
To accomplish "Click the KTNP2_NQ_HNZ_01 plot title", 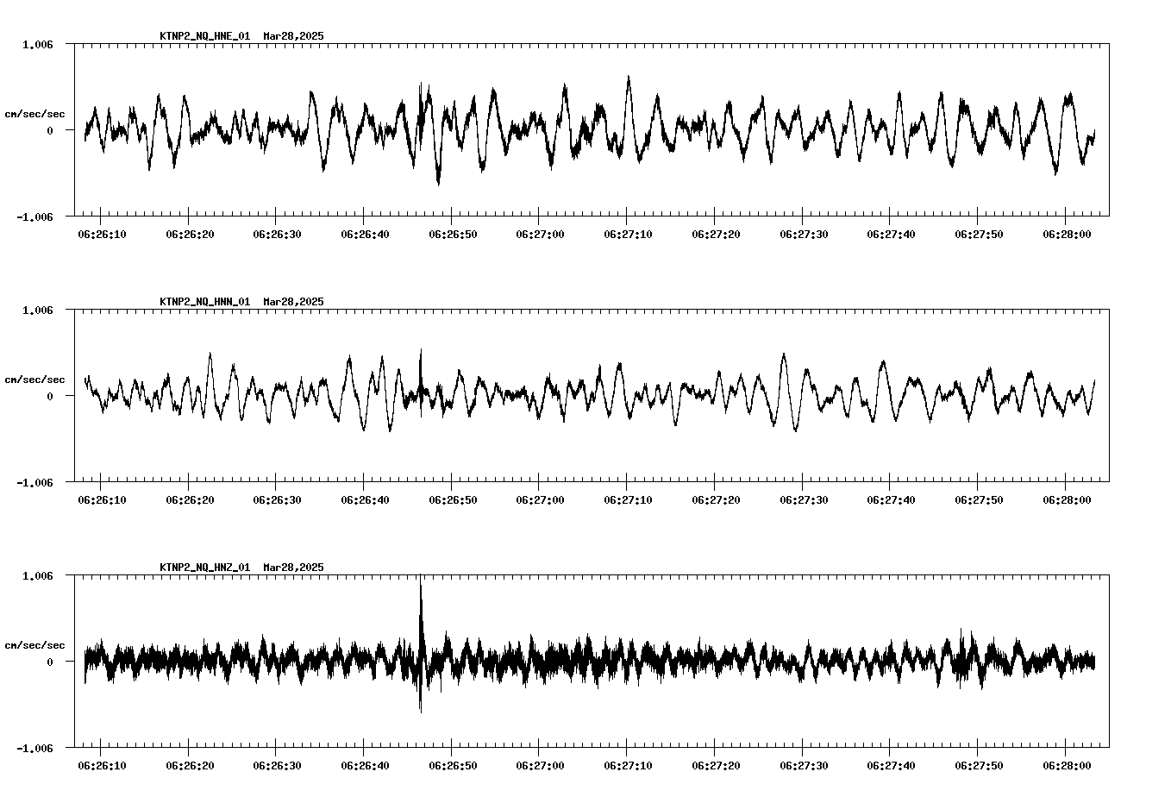I will point(205,568).
